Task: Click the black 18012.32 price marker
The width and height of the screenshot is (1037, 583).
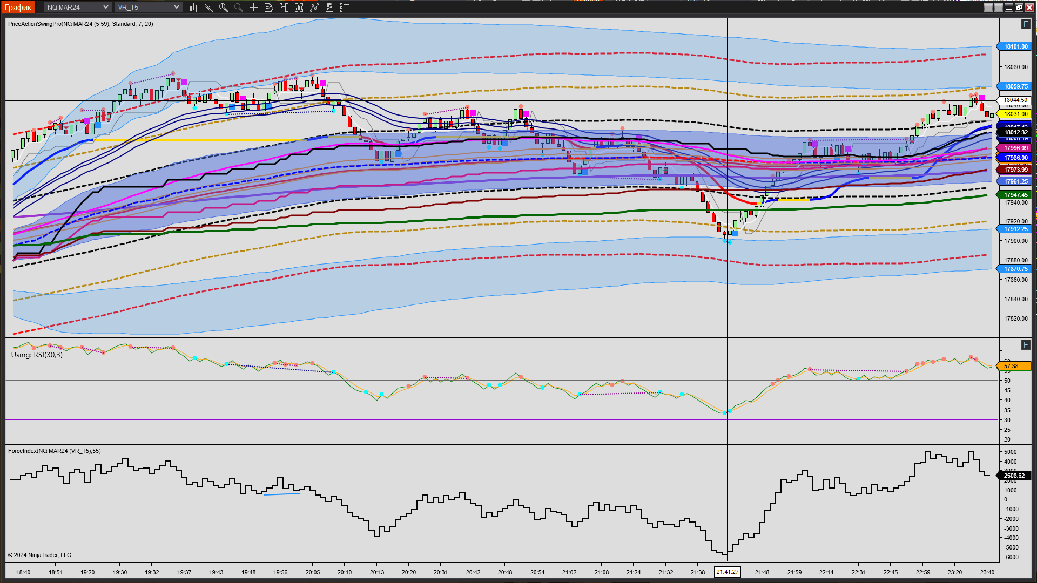Action: [1014, 133]
